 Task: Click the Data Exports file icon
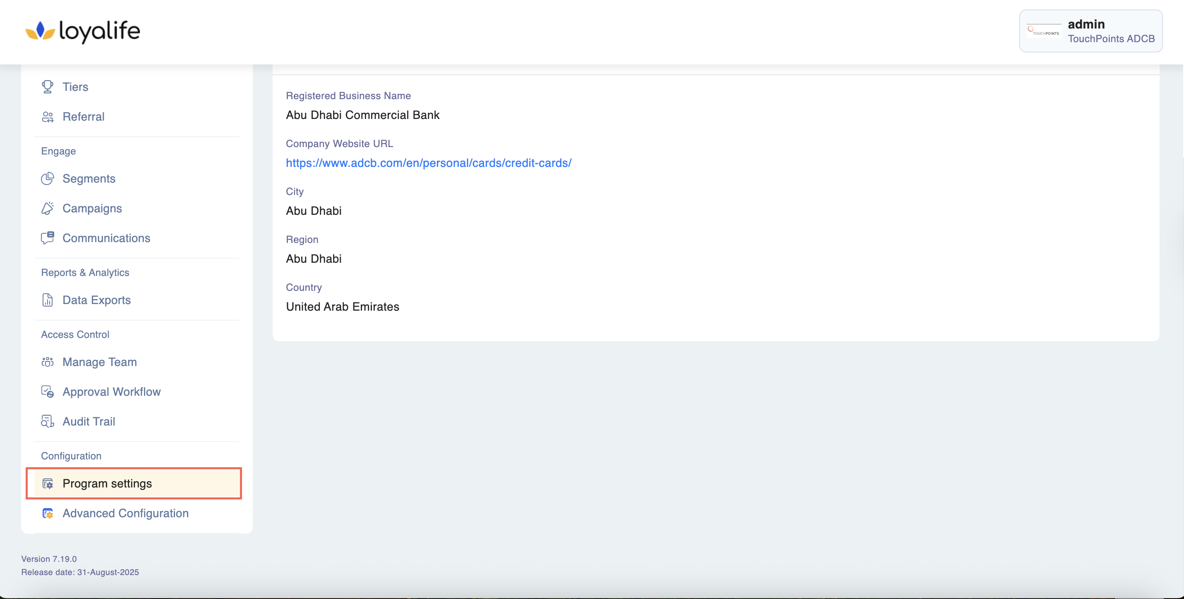pyautogui.click(x=47, y=300)
